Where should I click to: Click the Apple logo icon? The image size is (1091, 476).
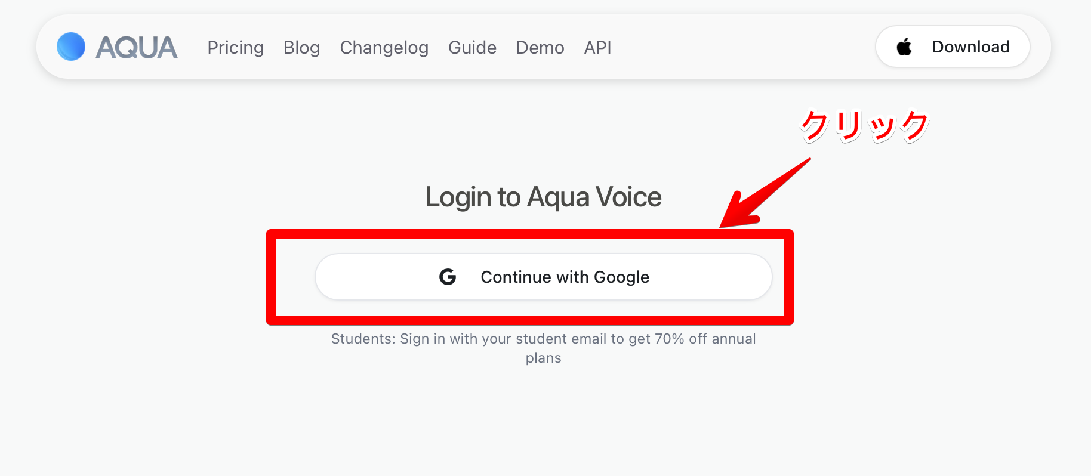[x=904, y=47]
